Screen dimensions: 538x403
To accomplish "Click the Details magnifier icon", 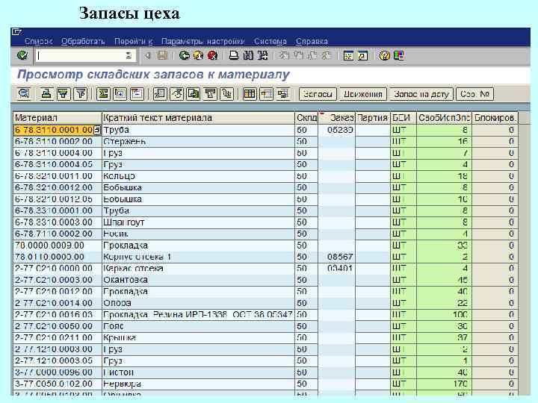I will tap(24, 93).
